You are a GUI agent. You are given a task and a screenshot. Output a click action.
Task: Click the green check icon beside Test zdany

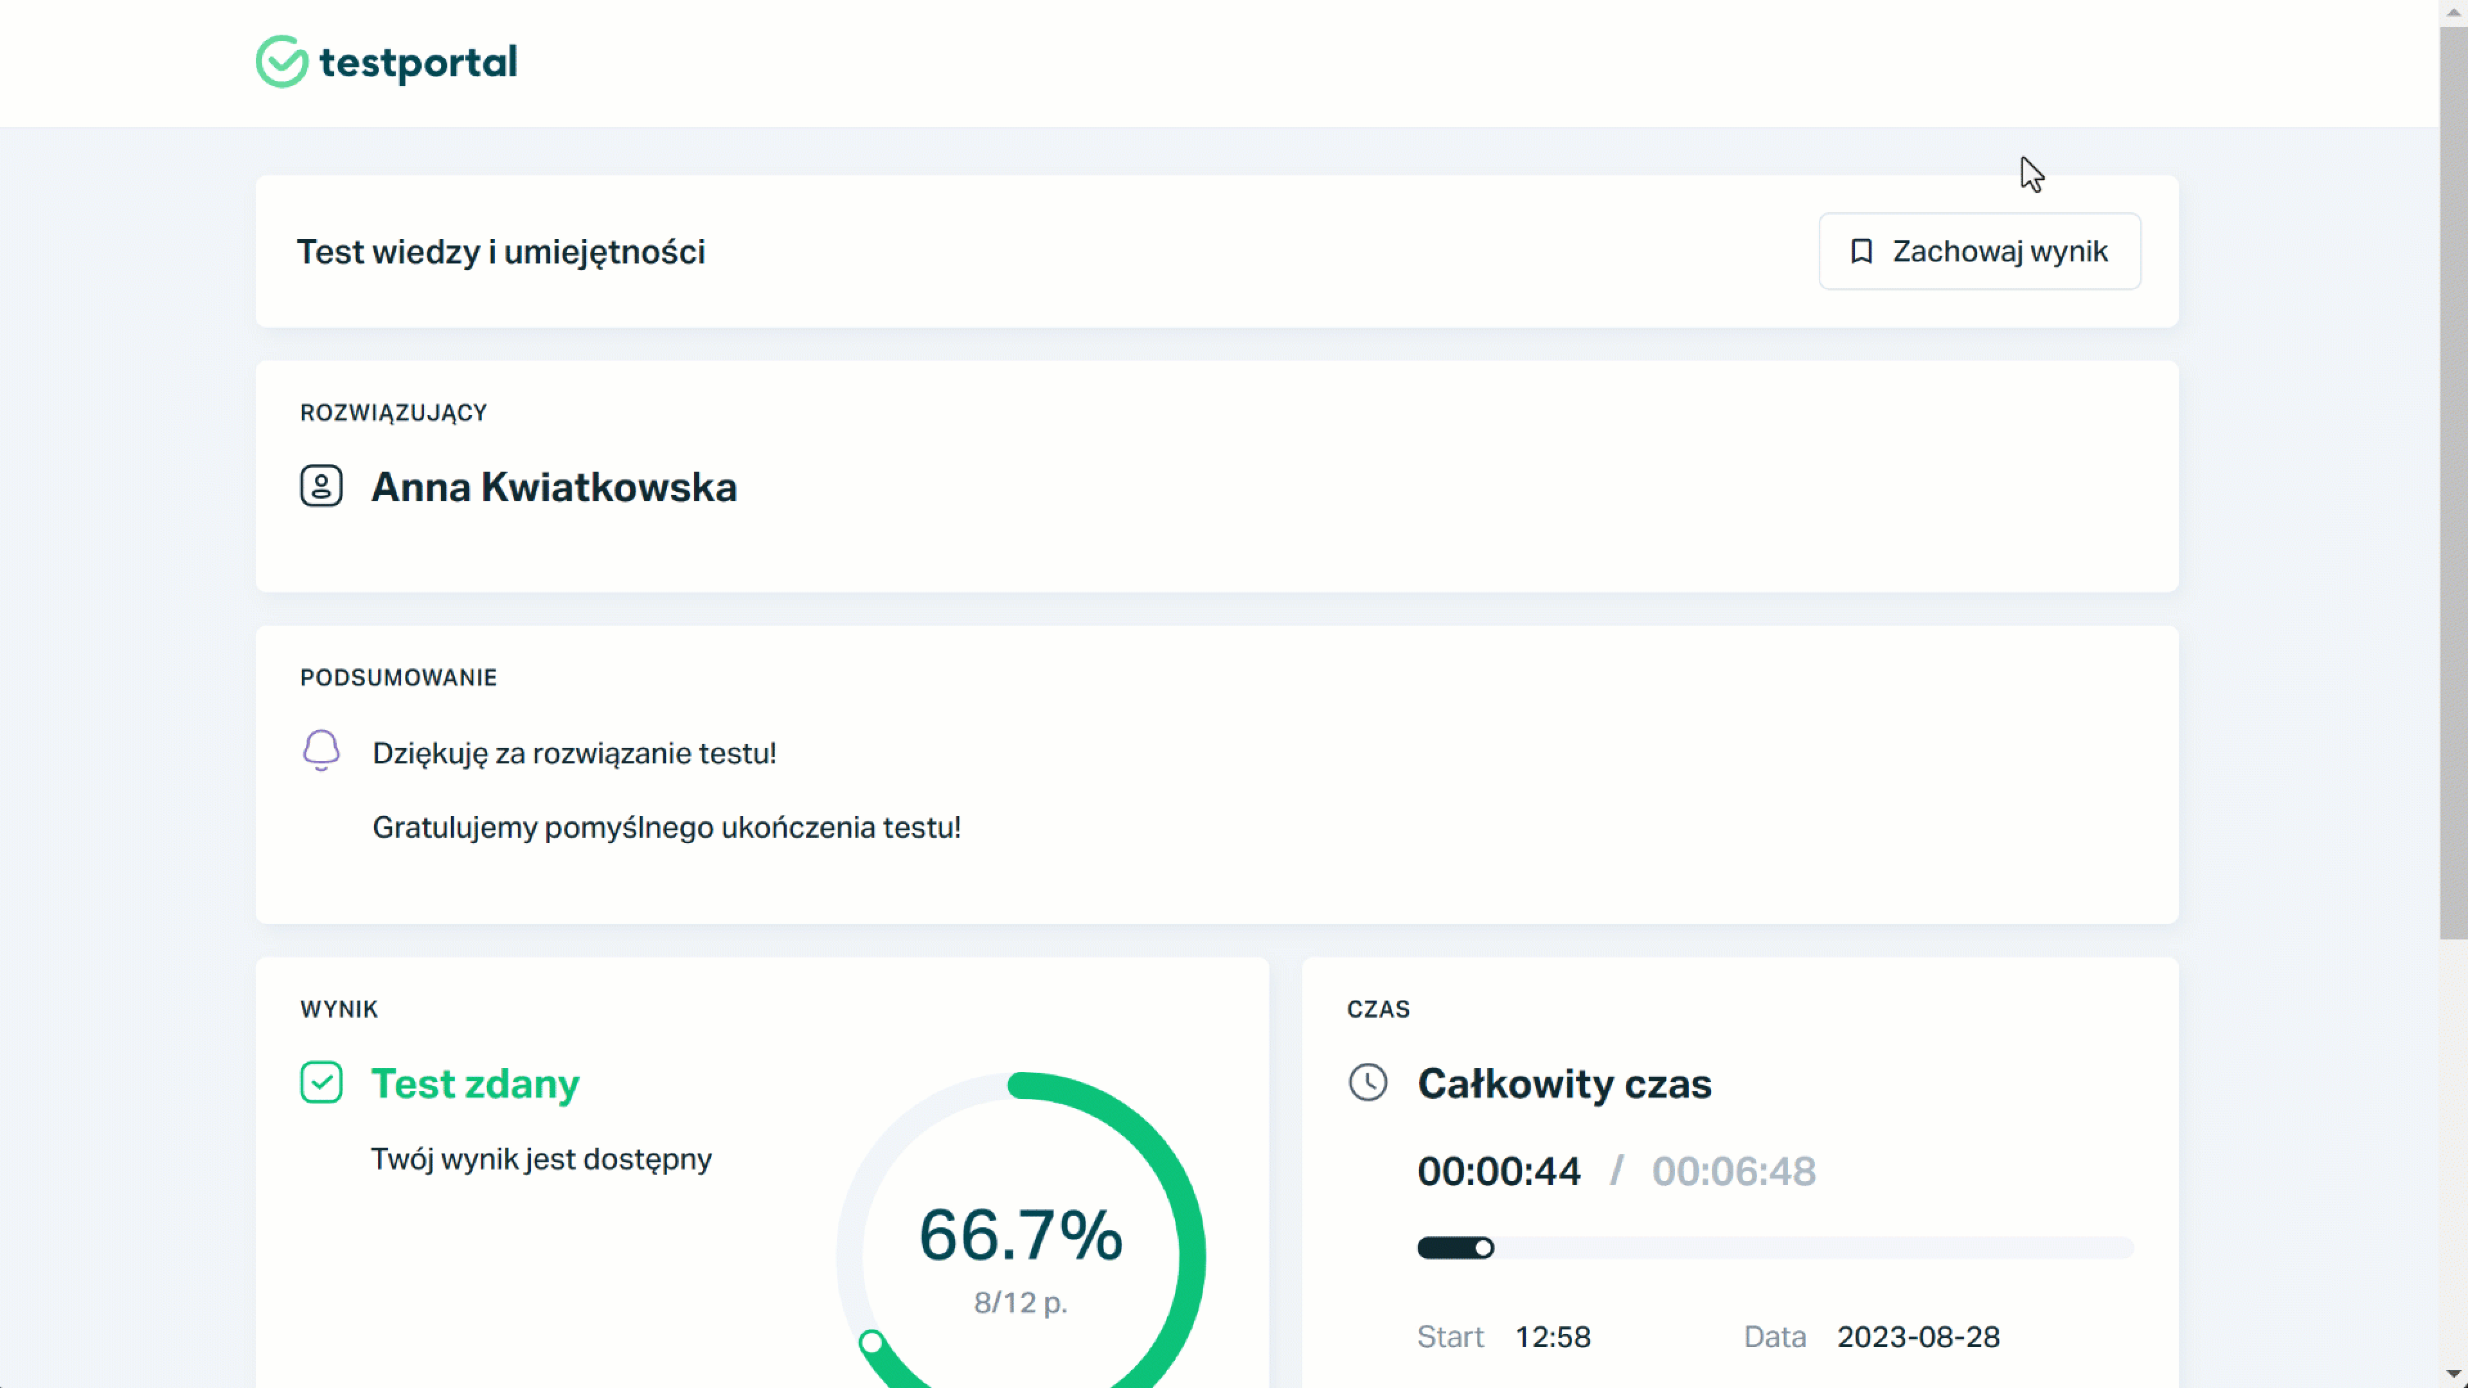321,1082
